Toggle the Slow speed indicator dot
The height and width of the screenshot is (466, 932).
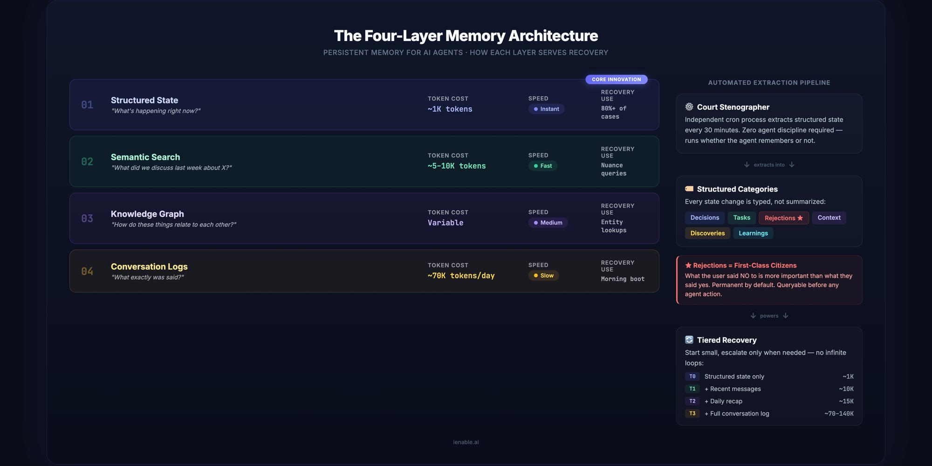click(x=535, y=275)
